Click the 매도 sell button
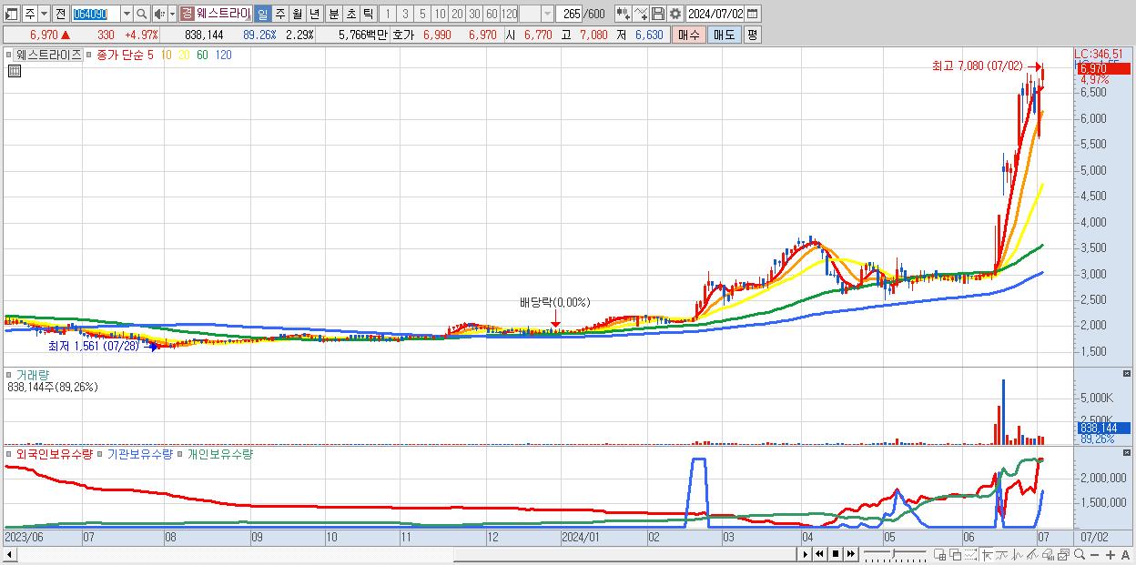 [x=724, y=35]
